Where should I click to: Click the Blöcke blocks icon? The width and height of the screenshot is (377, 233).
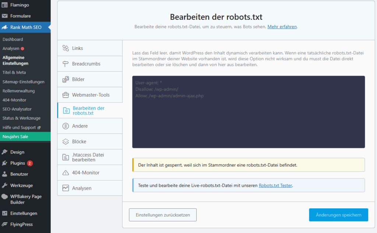click(66, 141)
